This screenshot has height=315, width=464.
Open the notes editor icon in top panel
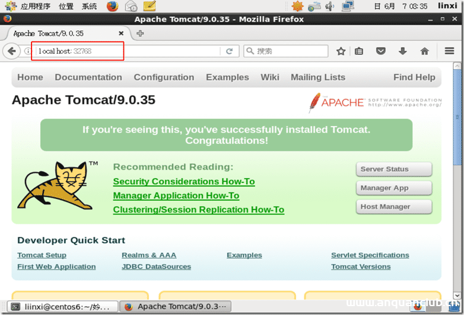150,6
